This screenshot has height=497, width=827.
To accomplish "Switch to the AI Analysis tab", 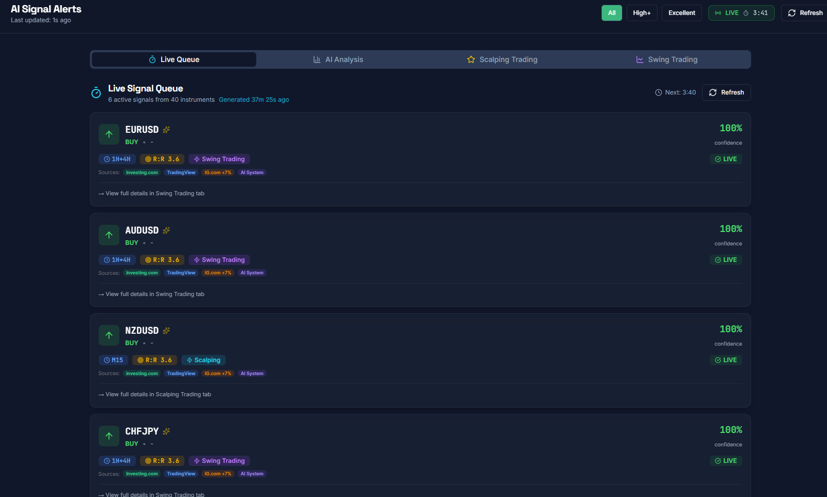I will (x=338, y=59).
